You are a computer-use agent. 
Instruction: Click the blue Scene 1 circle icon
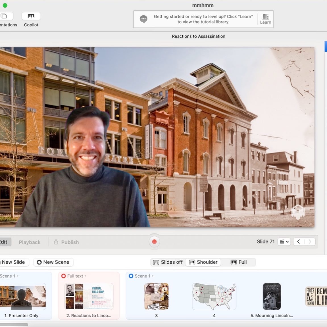click(x=131, y=276)
